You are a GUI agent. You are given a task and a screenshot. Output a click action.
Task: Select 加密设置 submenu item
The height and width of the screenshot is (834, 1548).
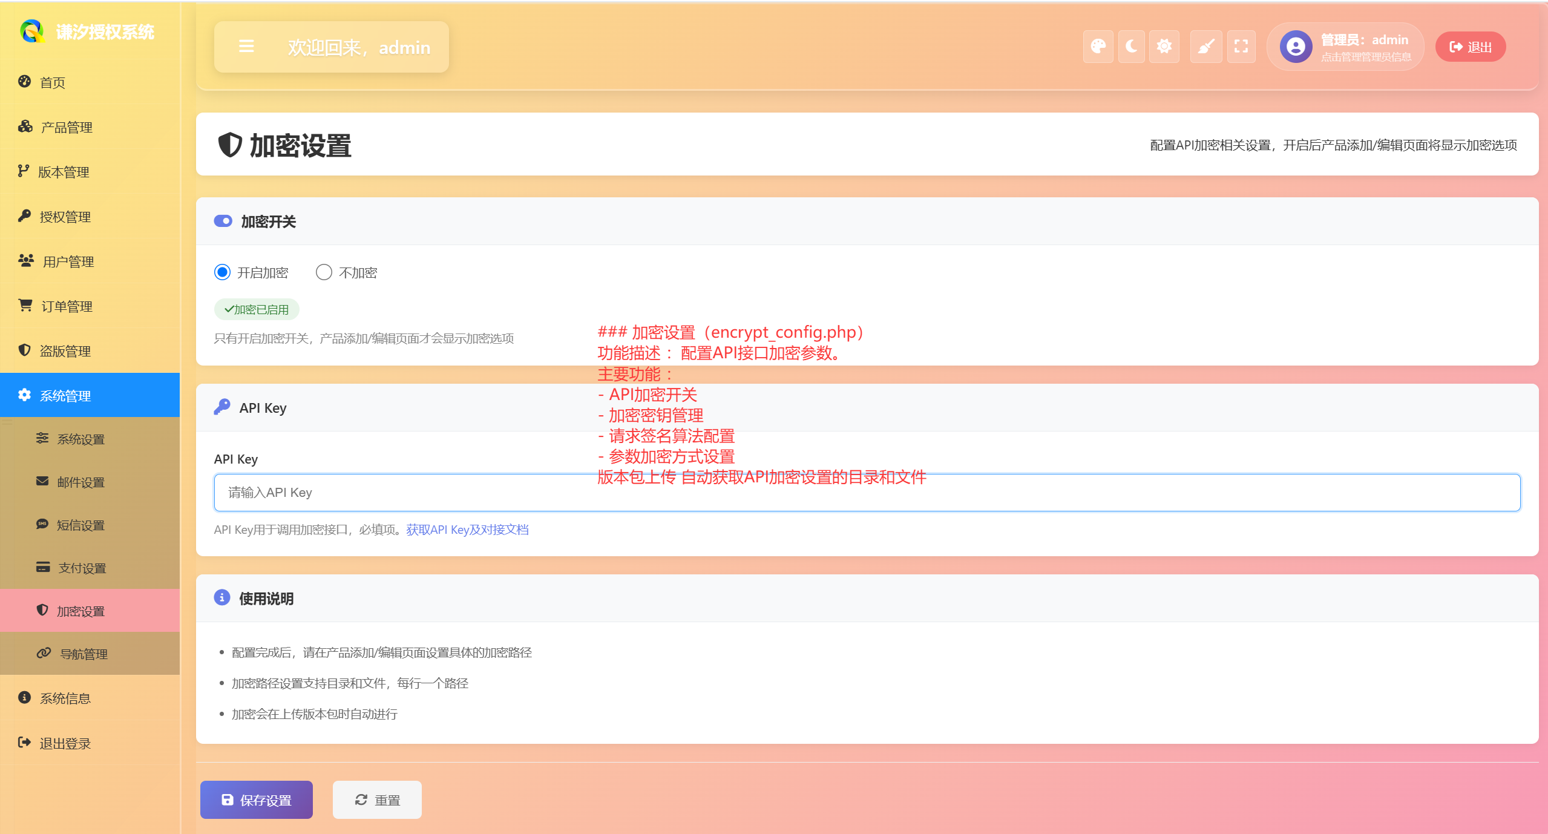tap(90, 611)
